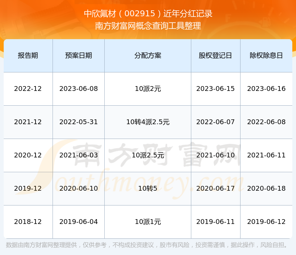The image size is (296, 255).
Task: Click the disclaimer text beginning 数据由南方财富网整理提供
Action: pyautogui.click(x=147, y=245)
